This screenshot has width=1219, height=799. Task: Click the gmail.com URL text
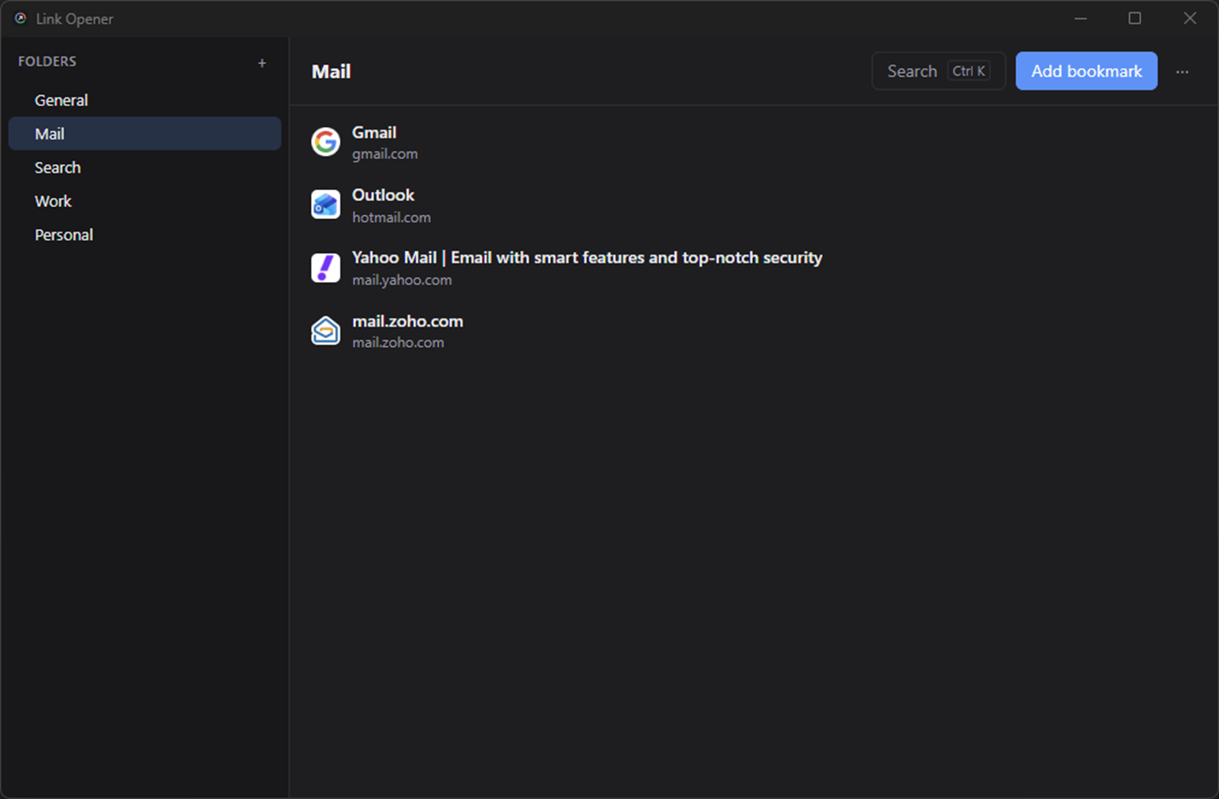pos(385,154)
